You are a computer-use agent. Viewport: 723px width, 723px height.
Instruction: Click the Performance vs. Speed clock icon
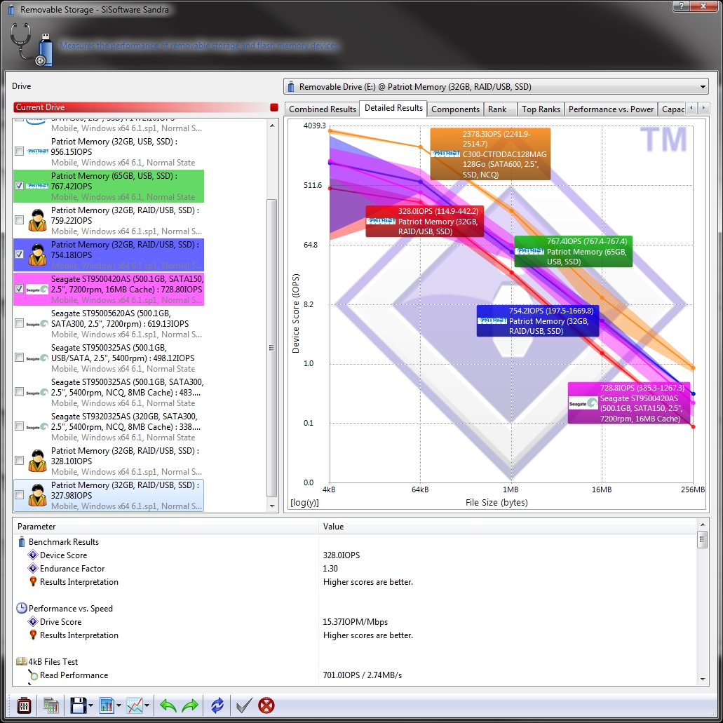(x=21, y=608)
